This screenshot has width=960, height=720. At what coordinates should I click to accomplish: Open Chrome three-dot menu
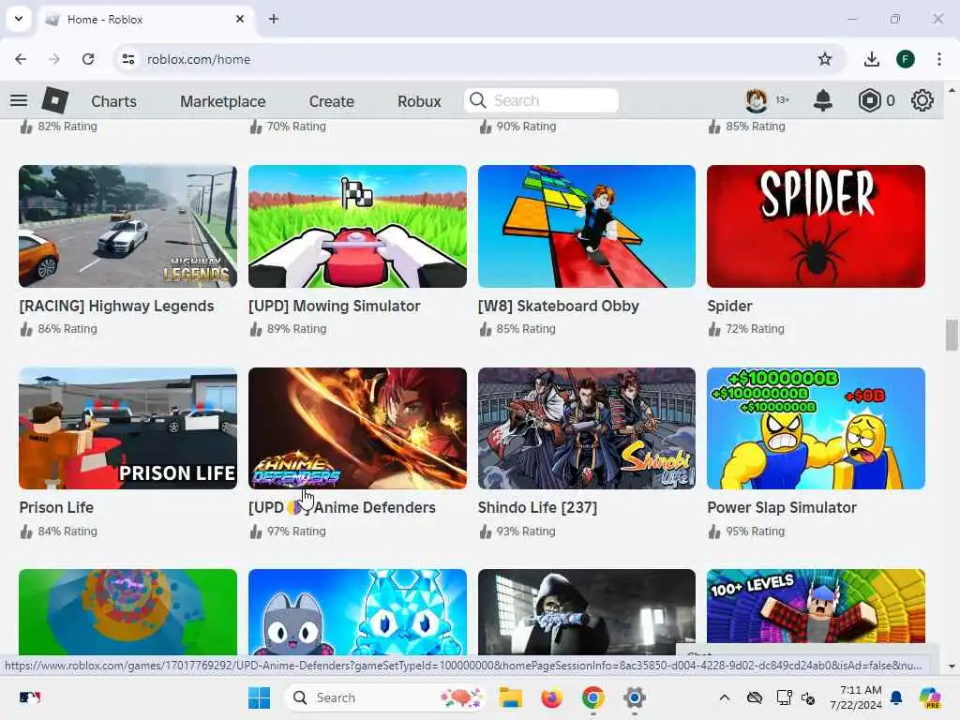939,59
